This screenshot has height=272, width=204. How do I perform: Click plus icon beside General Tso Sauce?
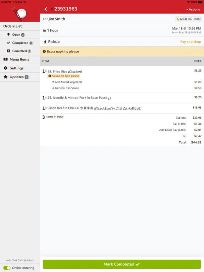click(x=53, y=88)
